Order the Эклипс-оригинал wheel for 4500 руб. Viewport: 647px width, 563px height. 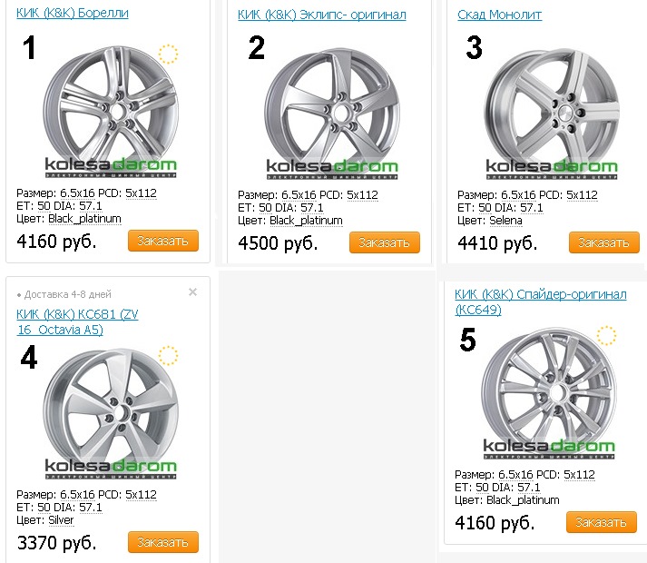point(386,242)
